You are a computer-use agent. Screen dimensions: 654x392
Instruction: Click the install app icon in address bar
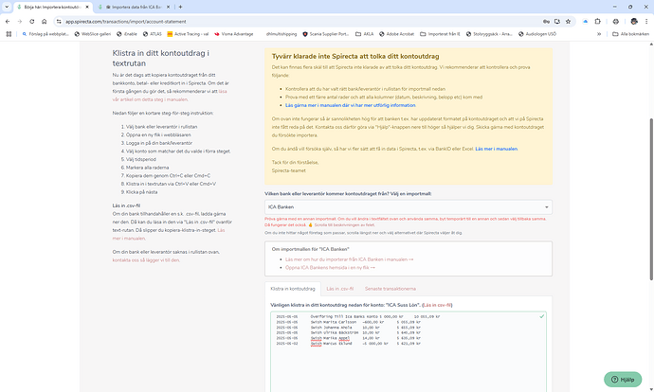click(x=557, y=21)
